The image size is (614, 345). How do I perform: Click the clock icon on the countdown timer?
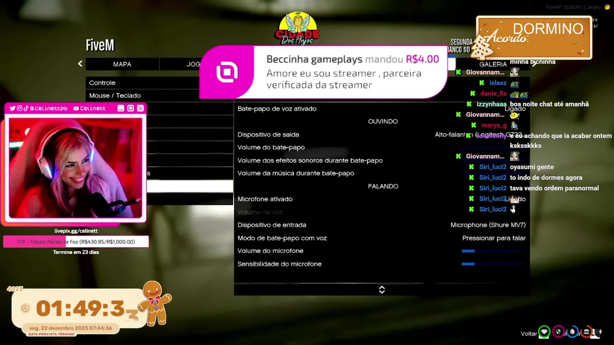pos(25,309)
